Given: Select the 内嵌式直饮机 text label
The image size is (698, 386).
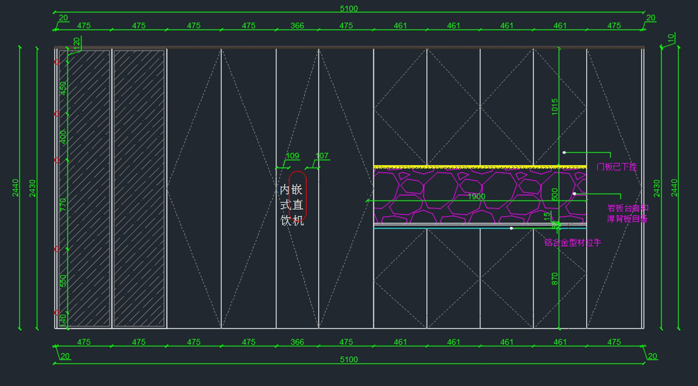Looking at the screenshot, I should click(291, 205).
